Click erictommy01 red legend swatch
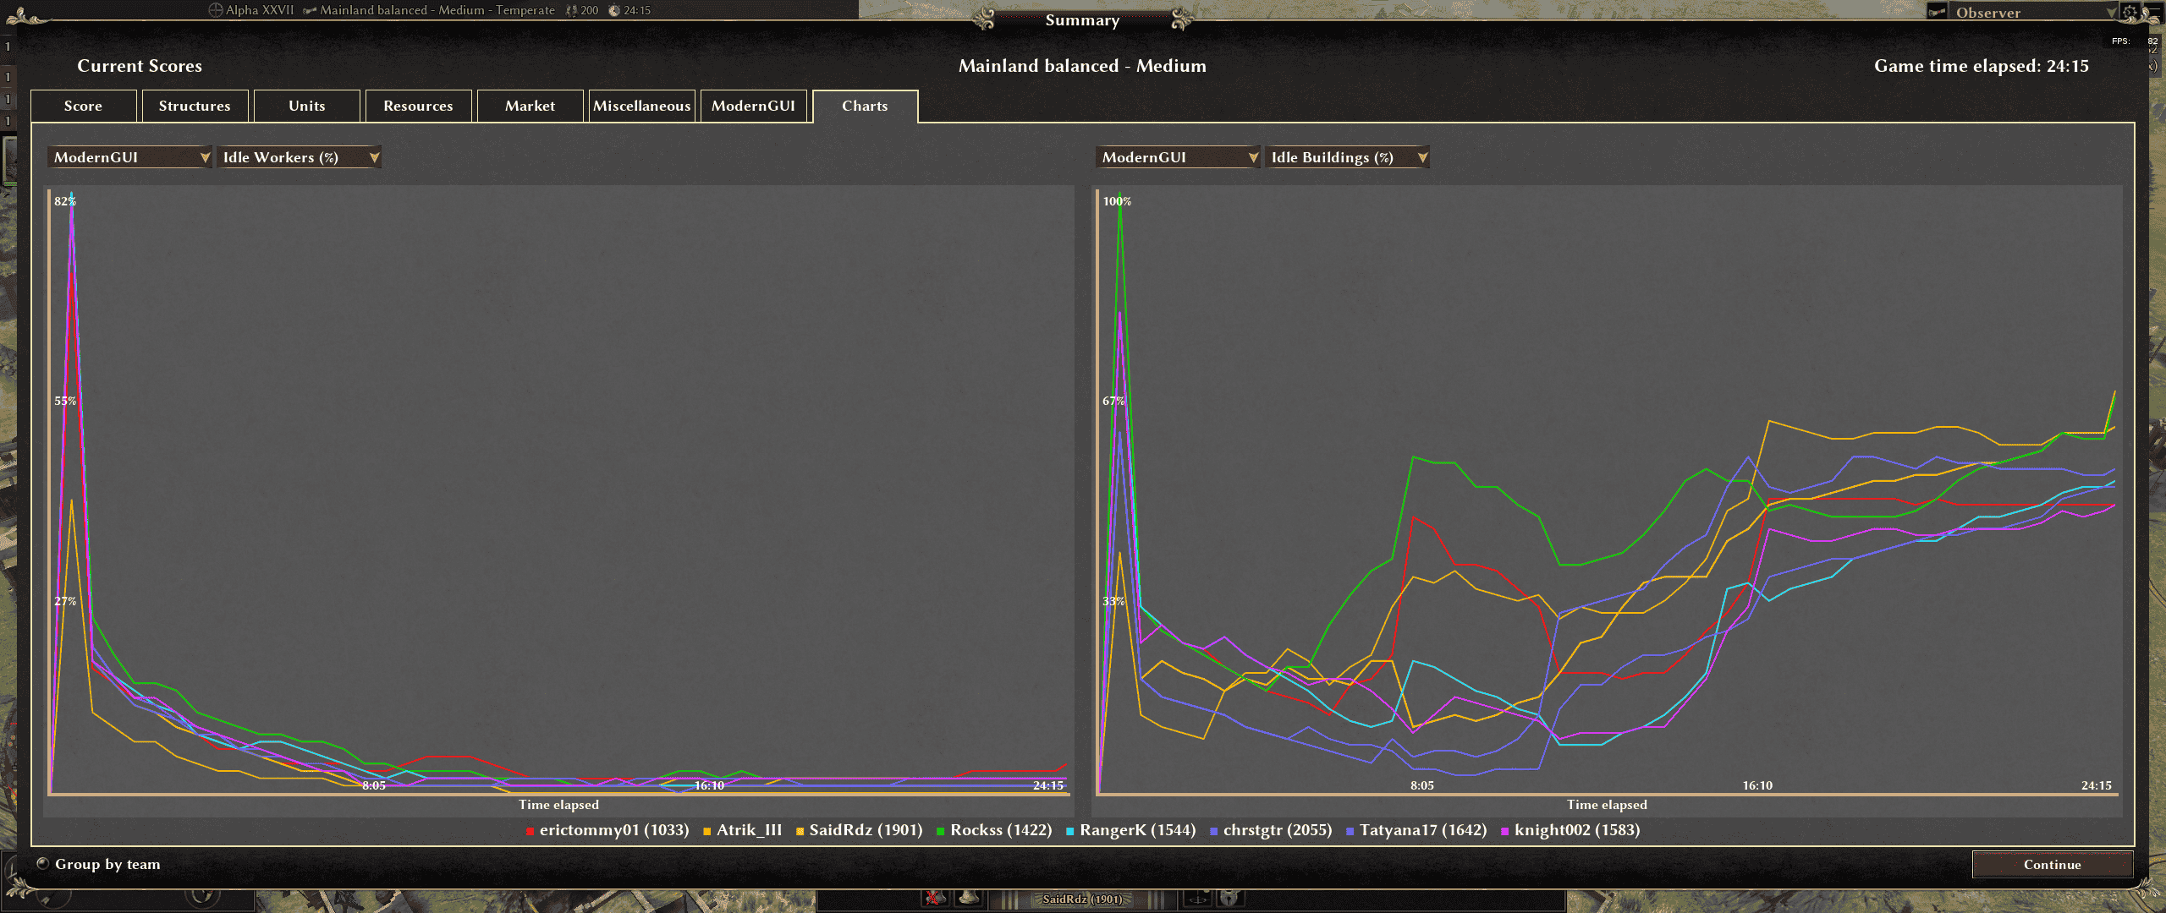2166x913 pixels. click(531, 831)
